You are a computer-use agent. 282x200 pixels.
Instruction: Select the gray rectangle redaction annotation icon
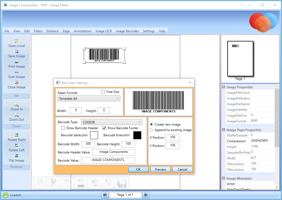point(81,183)
